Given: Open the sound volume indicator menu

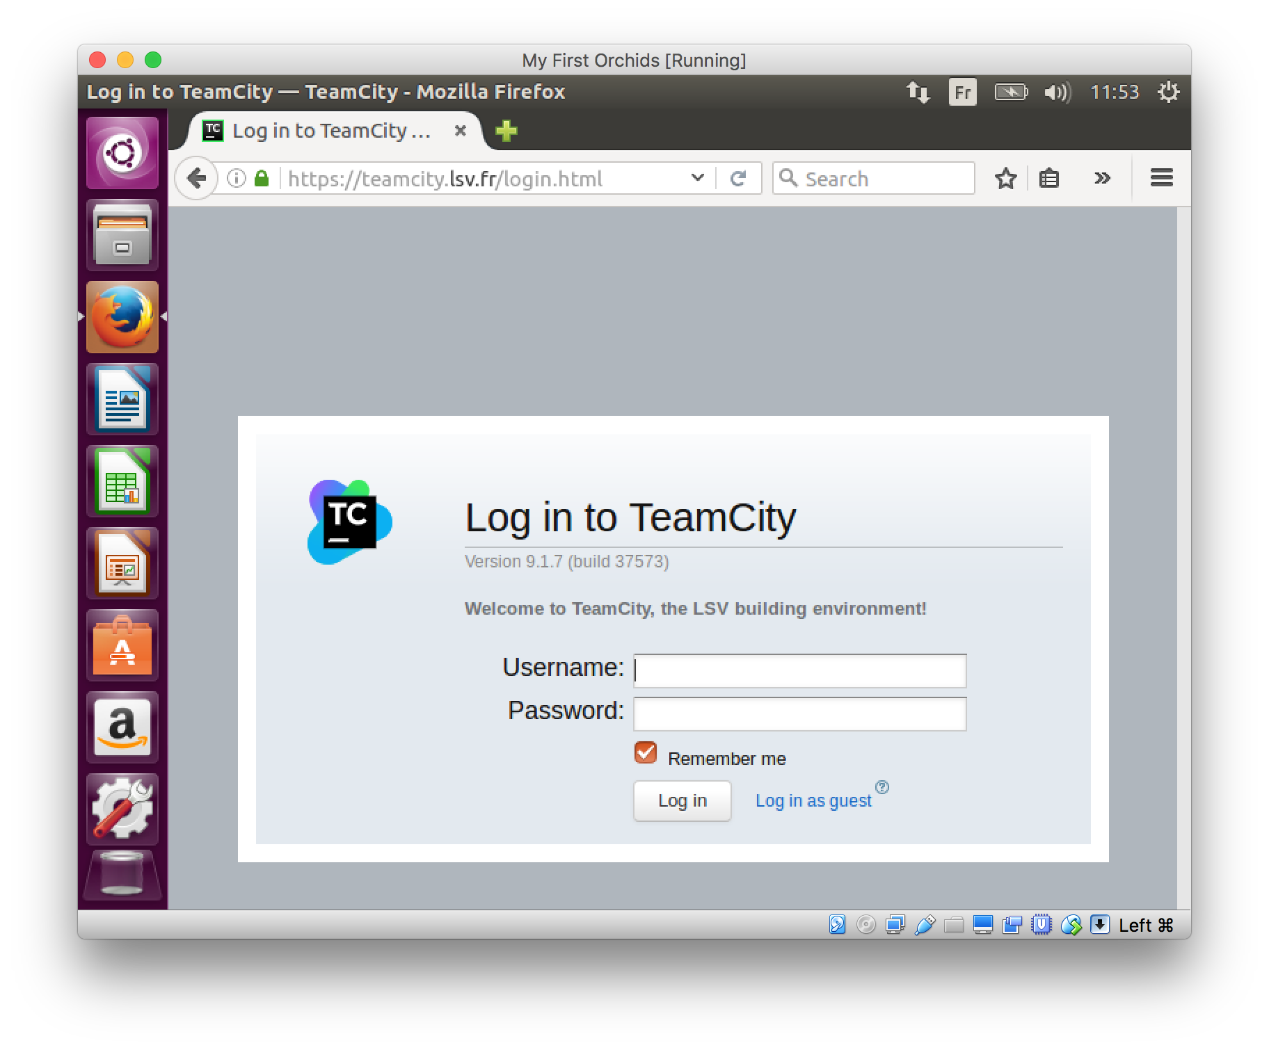Looking at the screenshot, I should click(x=1057, y=92).
